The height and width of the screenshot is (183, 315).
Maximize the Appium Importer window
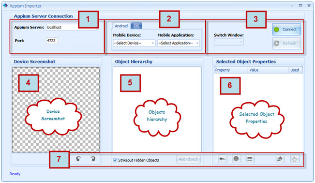300,6
